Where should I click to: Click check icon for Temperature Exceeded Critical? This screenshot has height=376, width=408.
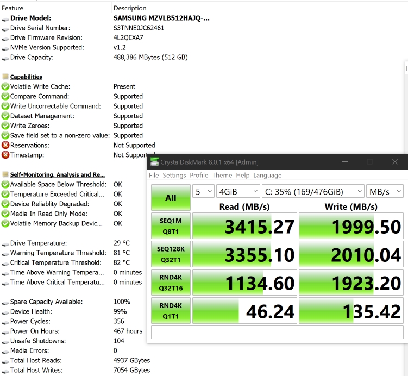click(x=5, y=194)
